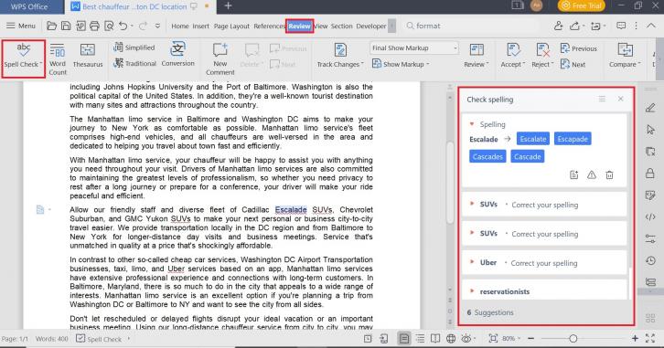Save the document using the floppy icon
Viewport: 664px width, 348px height.
[66, 26]
